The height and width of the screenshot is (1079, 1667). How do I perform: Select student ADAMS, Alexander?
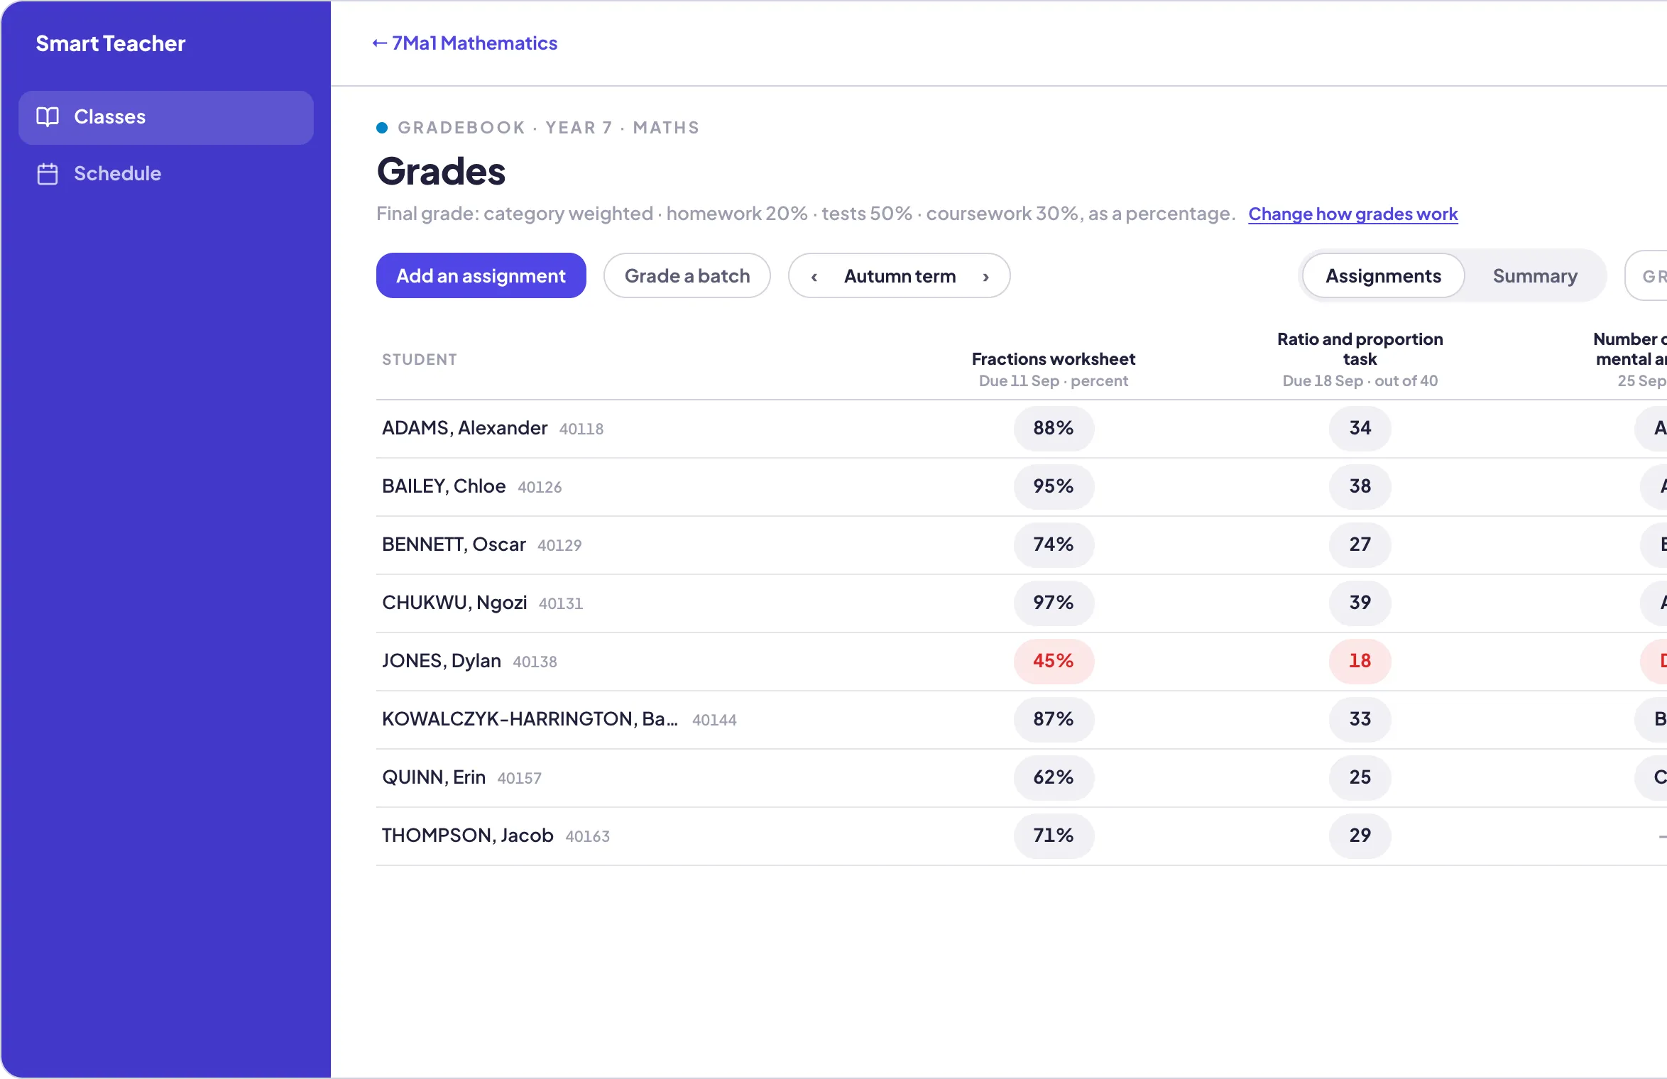(465, 428)
